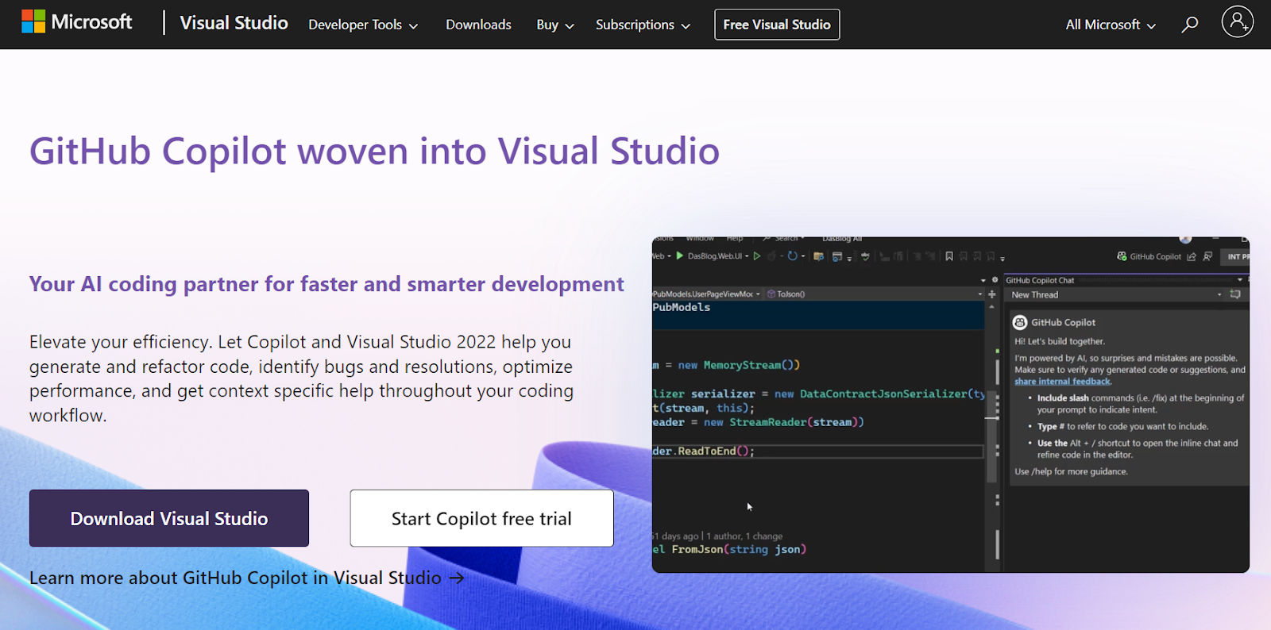Click the ToJson() cube icon in navigation bar

[771, 294]
